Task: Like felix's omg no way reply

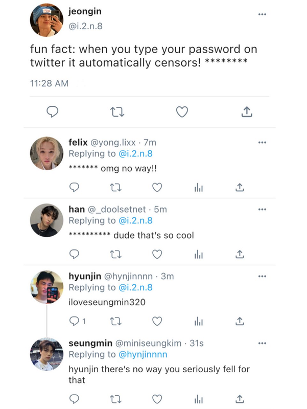Action: (157, 187)
